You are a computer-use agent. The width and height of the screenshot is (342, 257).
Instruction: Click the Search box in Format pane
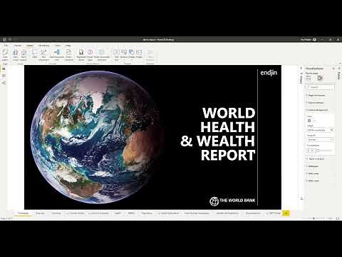[x=321, y=87]
